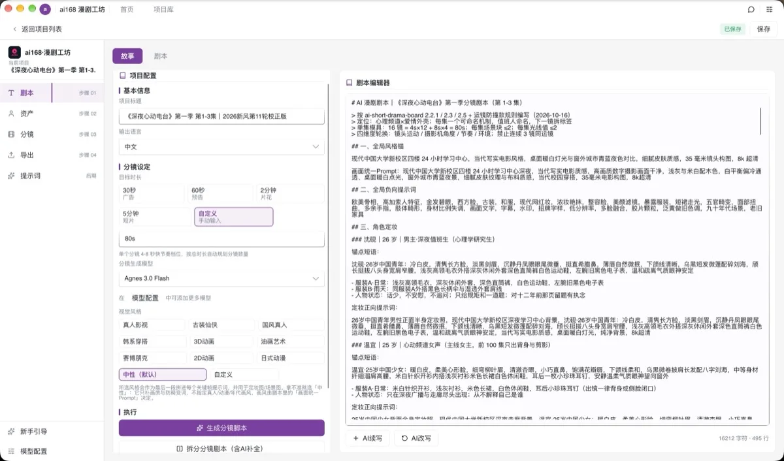The height and width of the screenshot is (461, 784).
Task: Click the 保存 button
Action: point(764,29)
